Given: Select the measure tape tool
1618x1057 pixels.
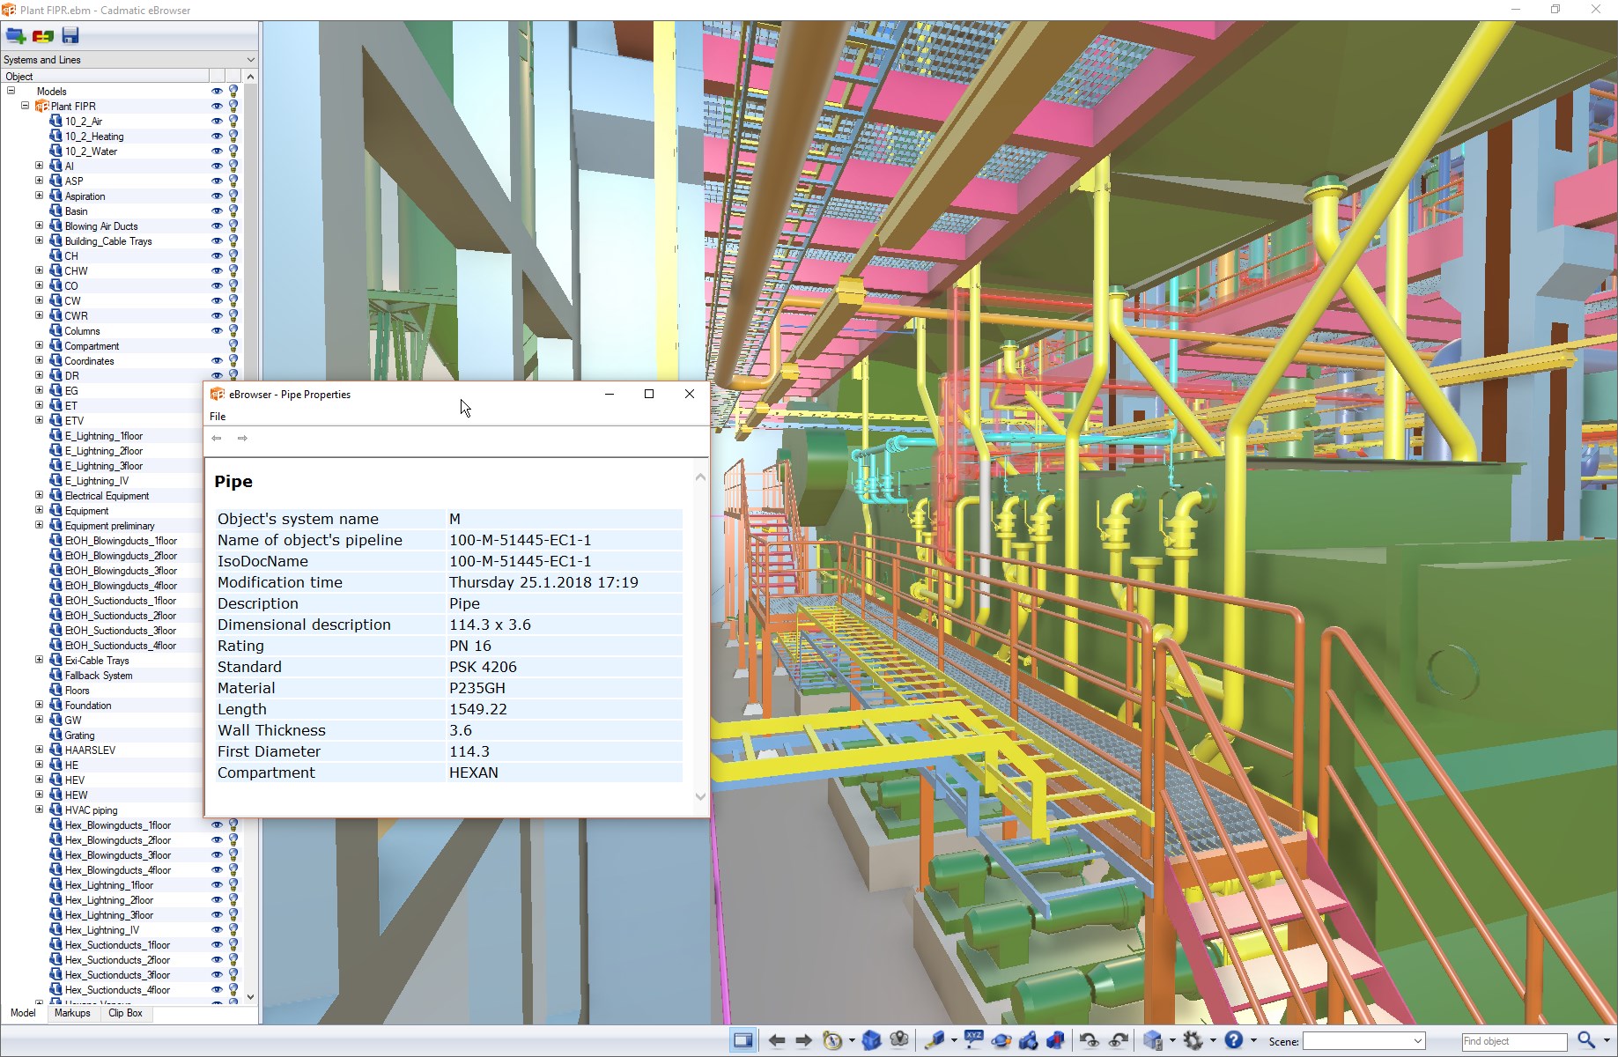Looking at the screenshot, I should point(935,1040).
